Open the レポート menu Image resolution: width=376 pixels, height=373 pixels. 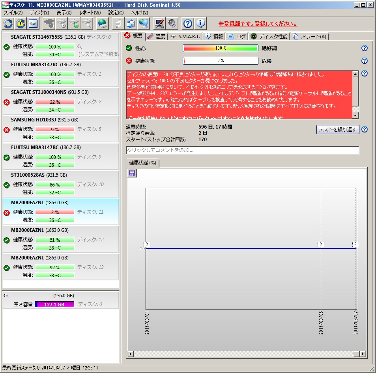click(x=90, y=13)
